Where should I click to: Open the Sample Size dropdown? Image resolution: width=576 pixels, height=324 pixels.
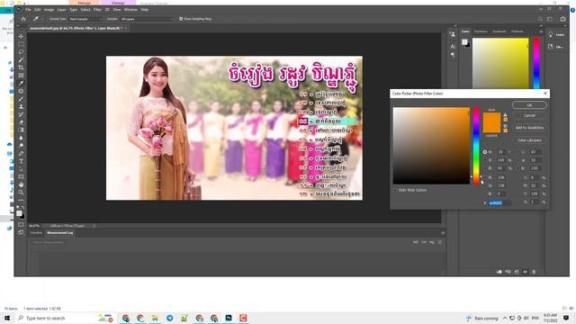[85, 19]
